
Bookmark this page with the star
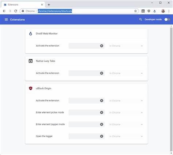[x=135, y=11]
